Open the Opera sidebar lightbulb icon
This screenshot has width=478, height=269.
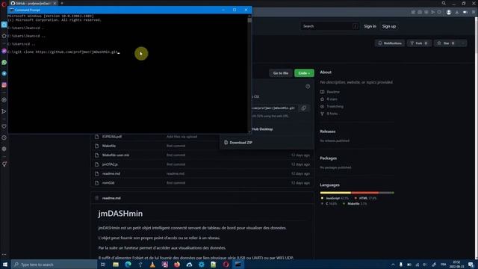[4, 164]
